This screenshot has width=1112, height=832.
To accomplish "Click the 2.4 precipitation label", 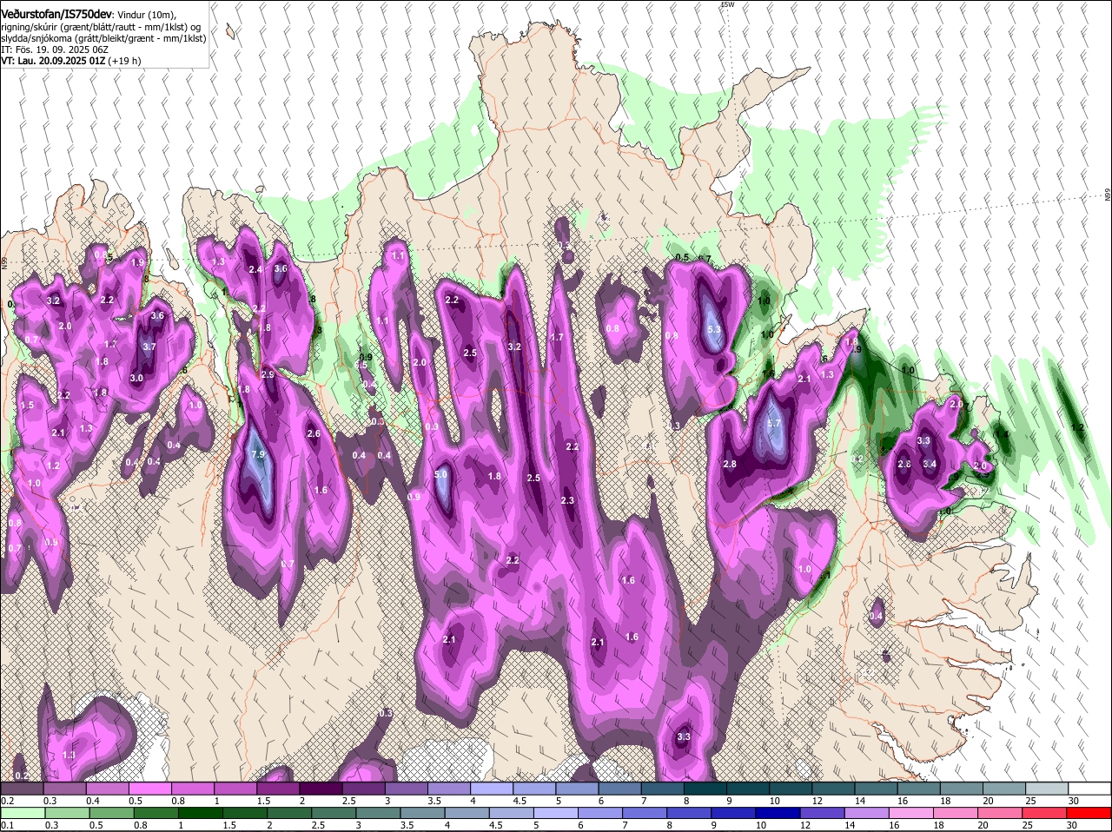I will click(255, 270).
